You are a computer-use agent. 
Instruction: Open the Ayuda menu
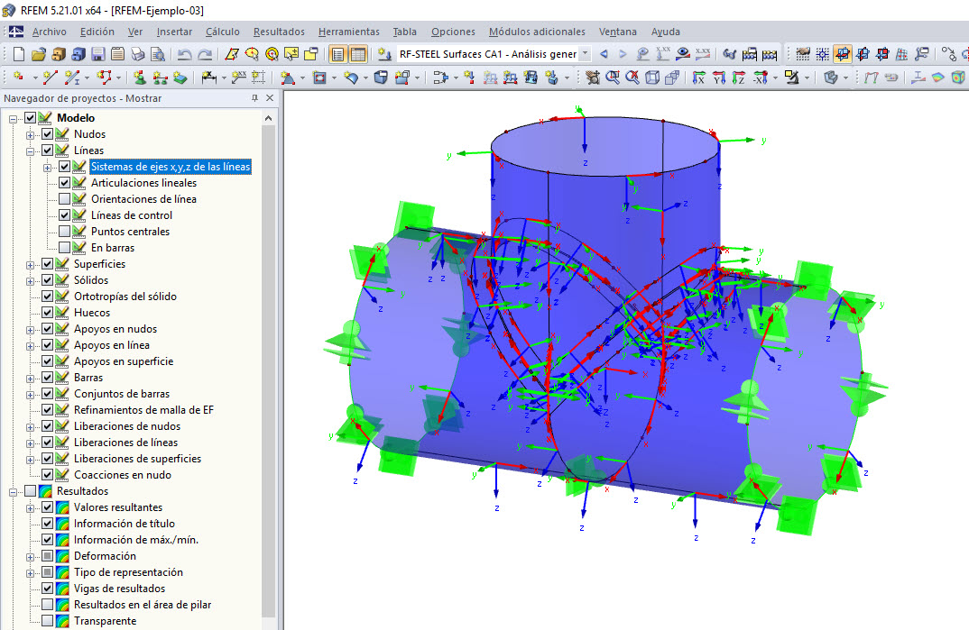point(666,32)
